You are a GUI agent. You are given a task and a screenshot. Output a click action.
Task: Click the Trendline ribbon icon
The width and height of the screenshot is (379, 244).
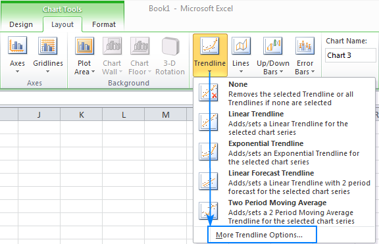click(209, 45)
